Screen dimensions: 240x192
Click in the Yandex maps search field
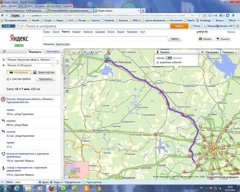pos(105,39)
